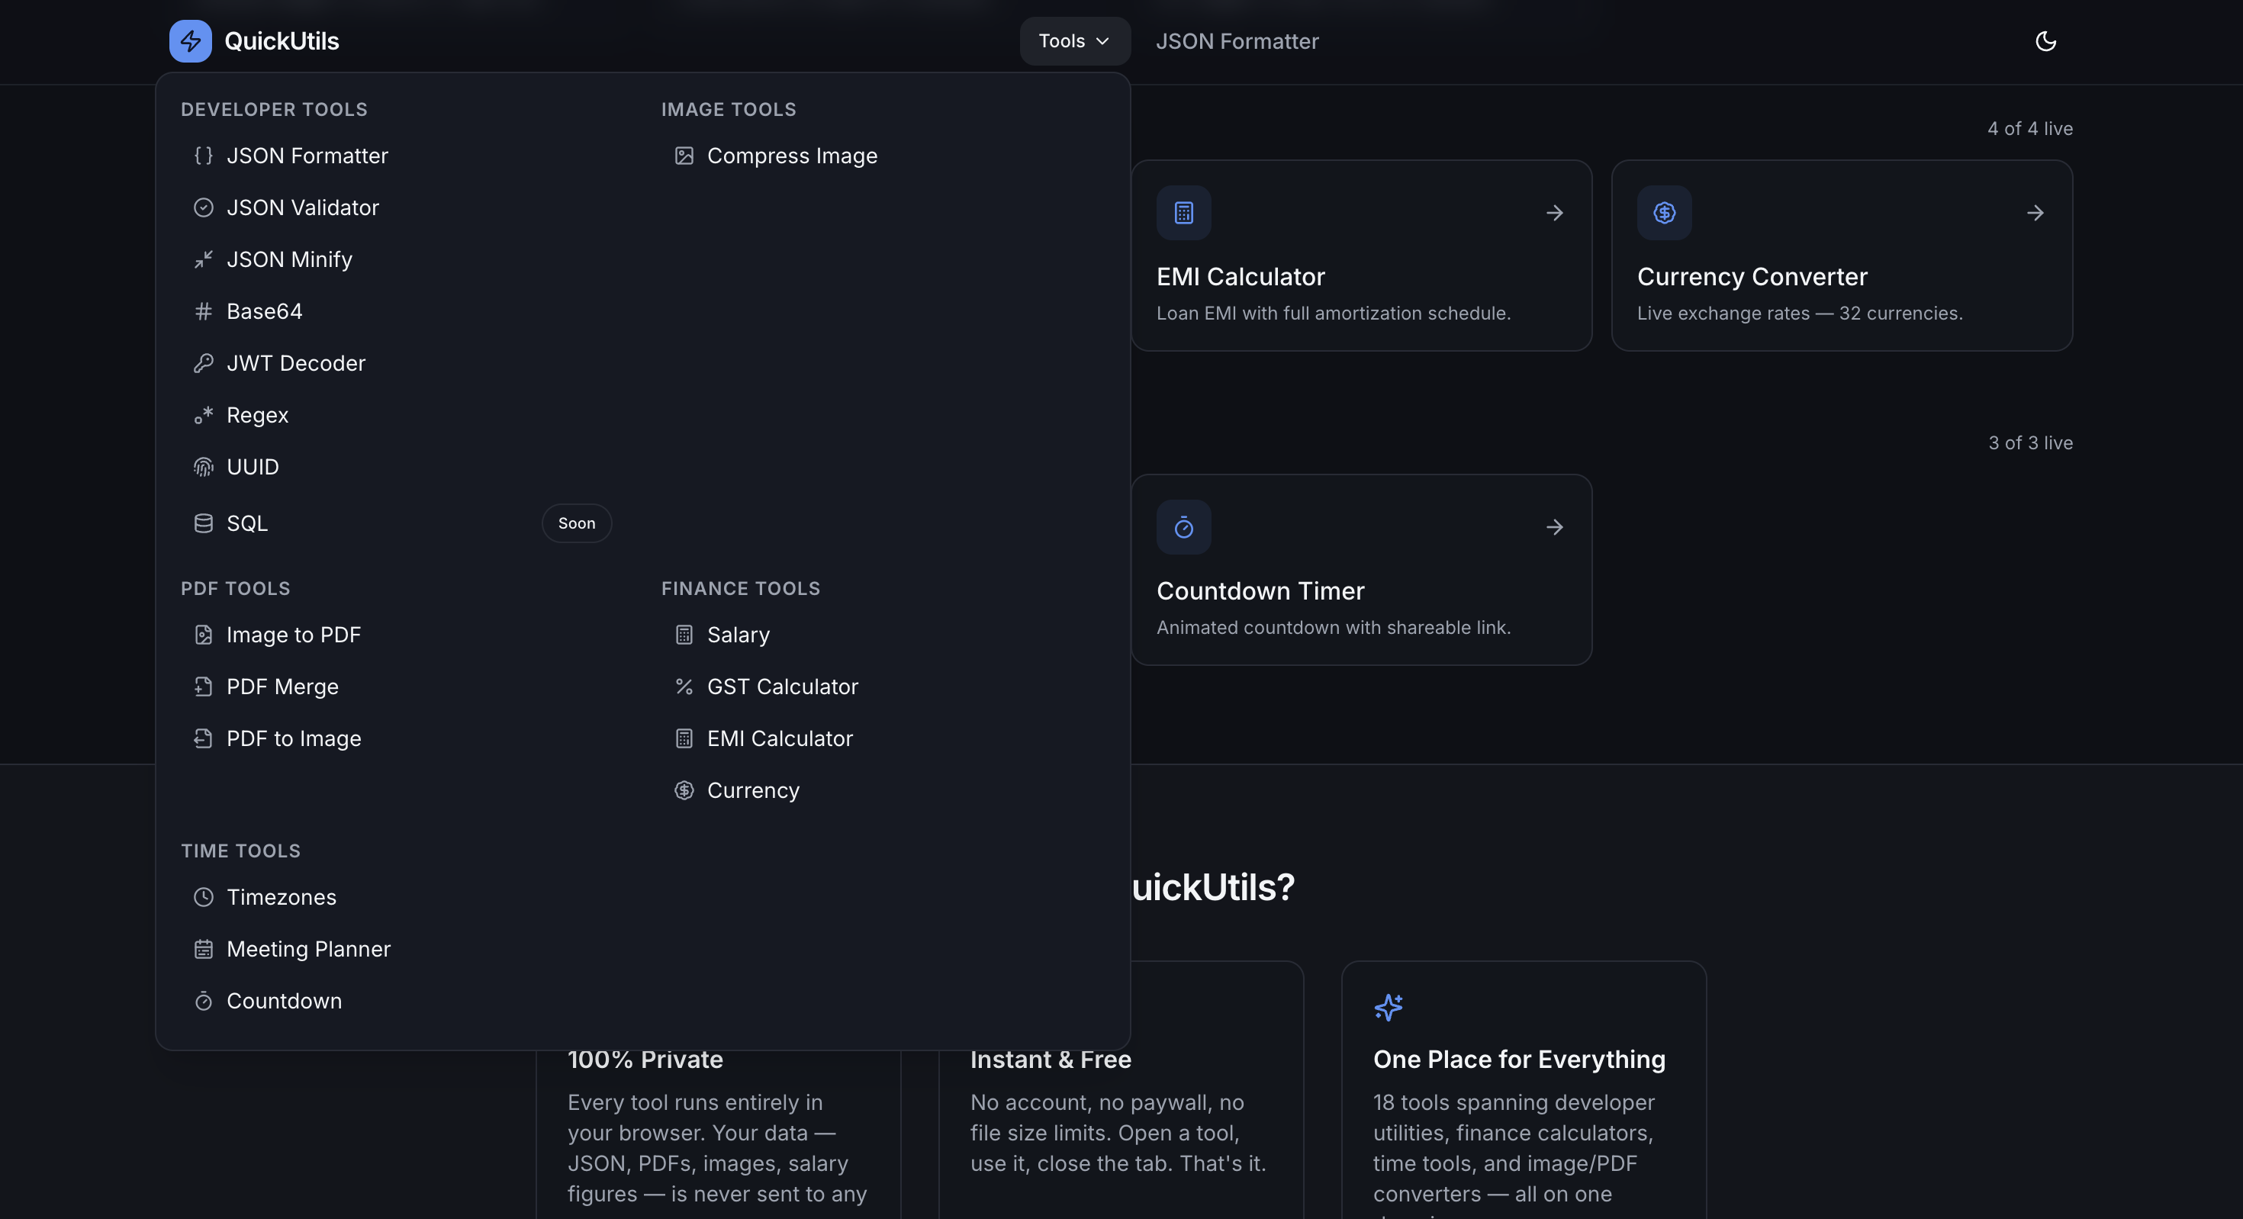This screenshot has width=2243, height=1219.
Task: Click 'Loan EMI with full amortization schedule.' text
Action: (1333, 314)
